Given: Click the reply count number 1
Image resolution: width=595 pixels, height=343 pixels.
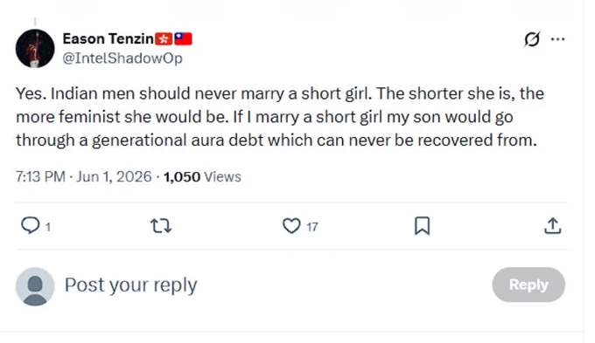Looking at the screenshot, I should click(48, 227).
